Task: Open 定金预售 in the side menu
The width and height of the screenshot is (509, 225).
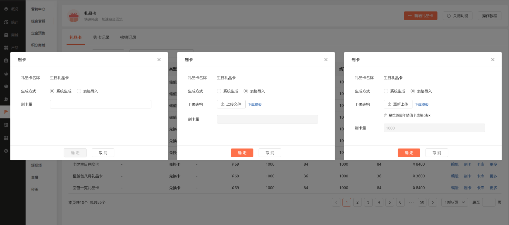Action: pyautogui.click(x=38, y=33)
